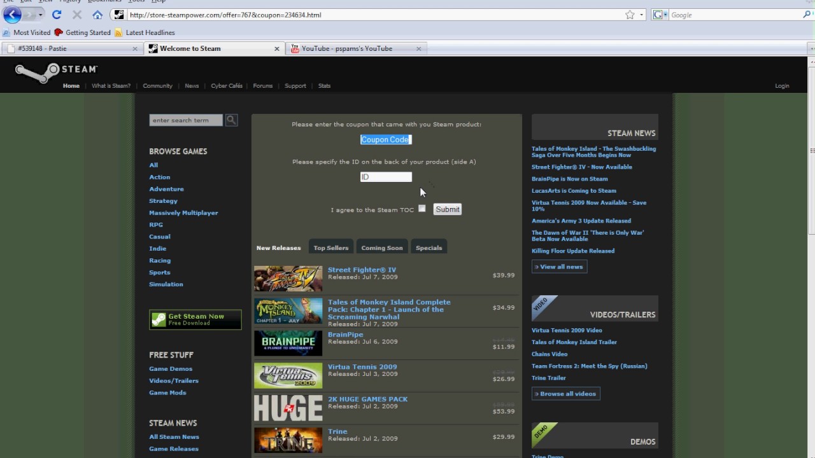Viewport: 815px width, 458px height.
Task: Open the Latest Headlines feed bookmark
Action: pyautogui.click(x=144, y=32)
